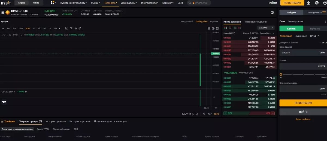The width and height of the screenshot is (327, 141).
Task: Open order book precision 0.00001 dropdown
Action: pos(266,28)
